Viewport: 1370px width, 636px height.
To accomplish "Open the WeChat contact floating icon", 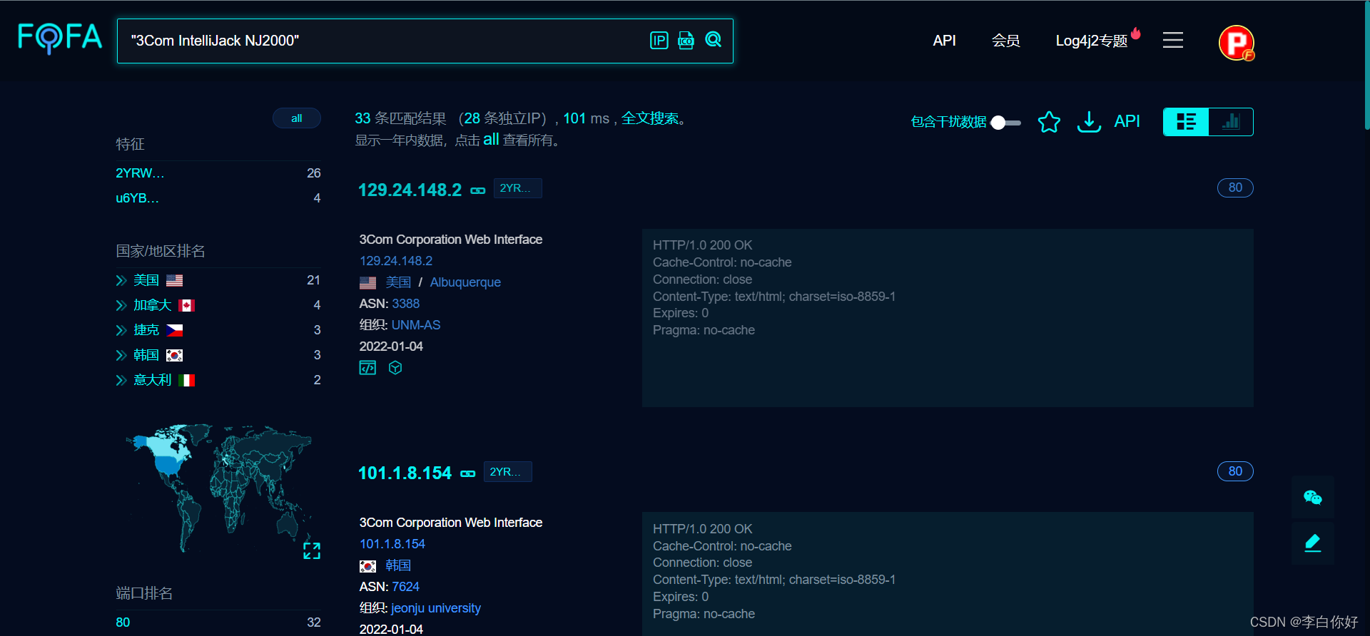I will coord(1312,497).
